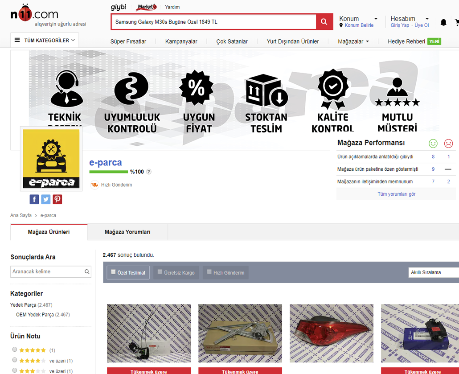Expand the TÜM KATEGORİLER menu
Screen dimensions: 459x374
pyautogui.click(x=45, y=40)
